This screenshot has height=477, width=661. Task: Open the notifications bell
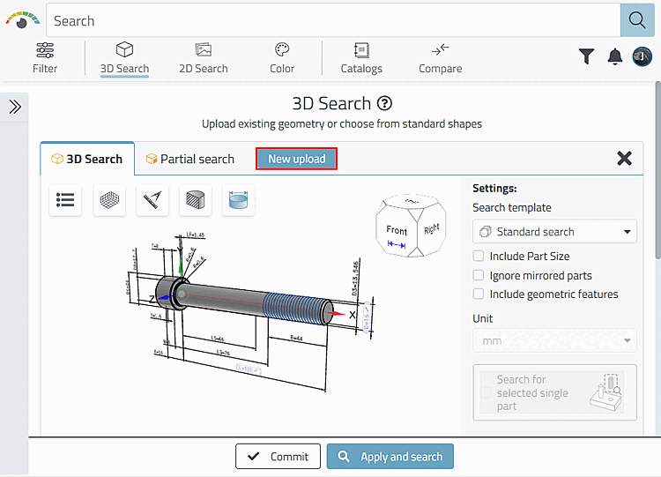615,56
